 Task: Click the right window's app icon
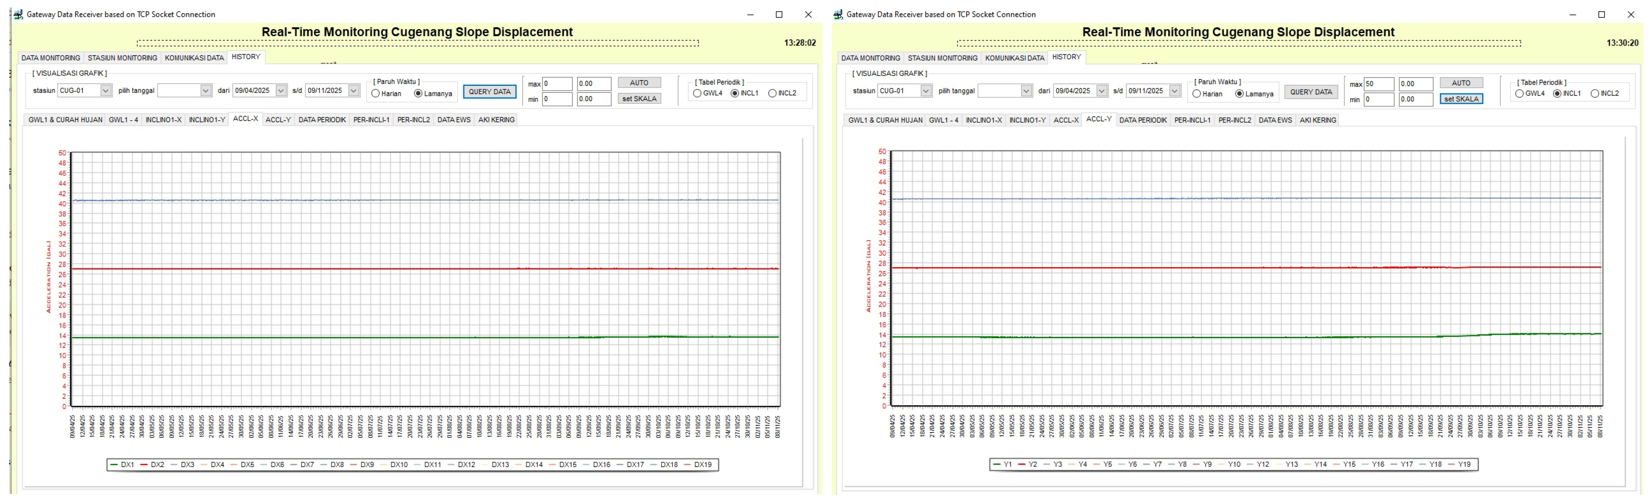[x=838, y=14]
